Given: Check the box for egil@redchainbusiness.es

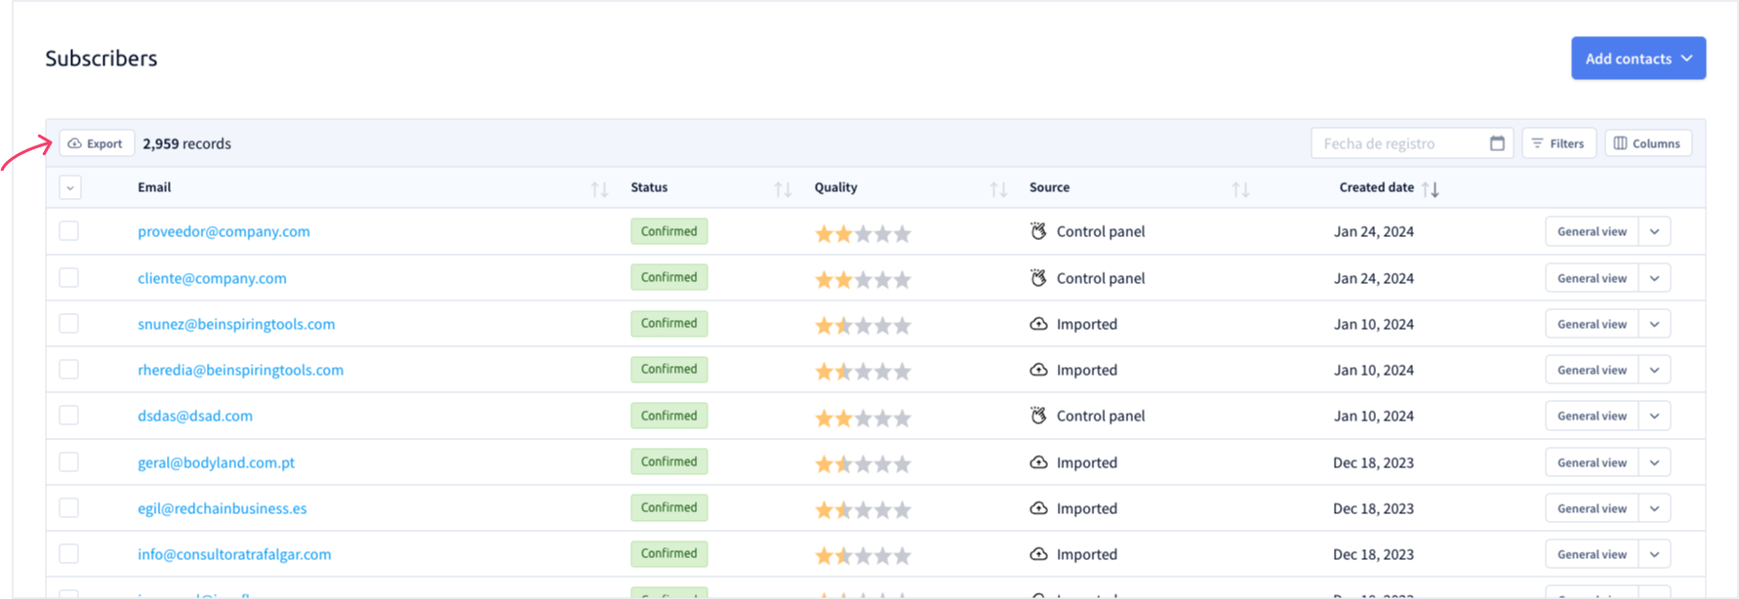Looking at the screenshot, I should [69, 508].
